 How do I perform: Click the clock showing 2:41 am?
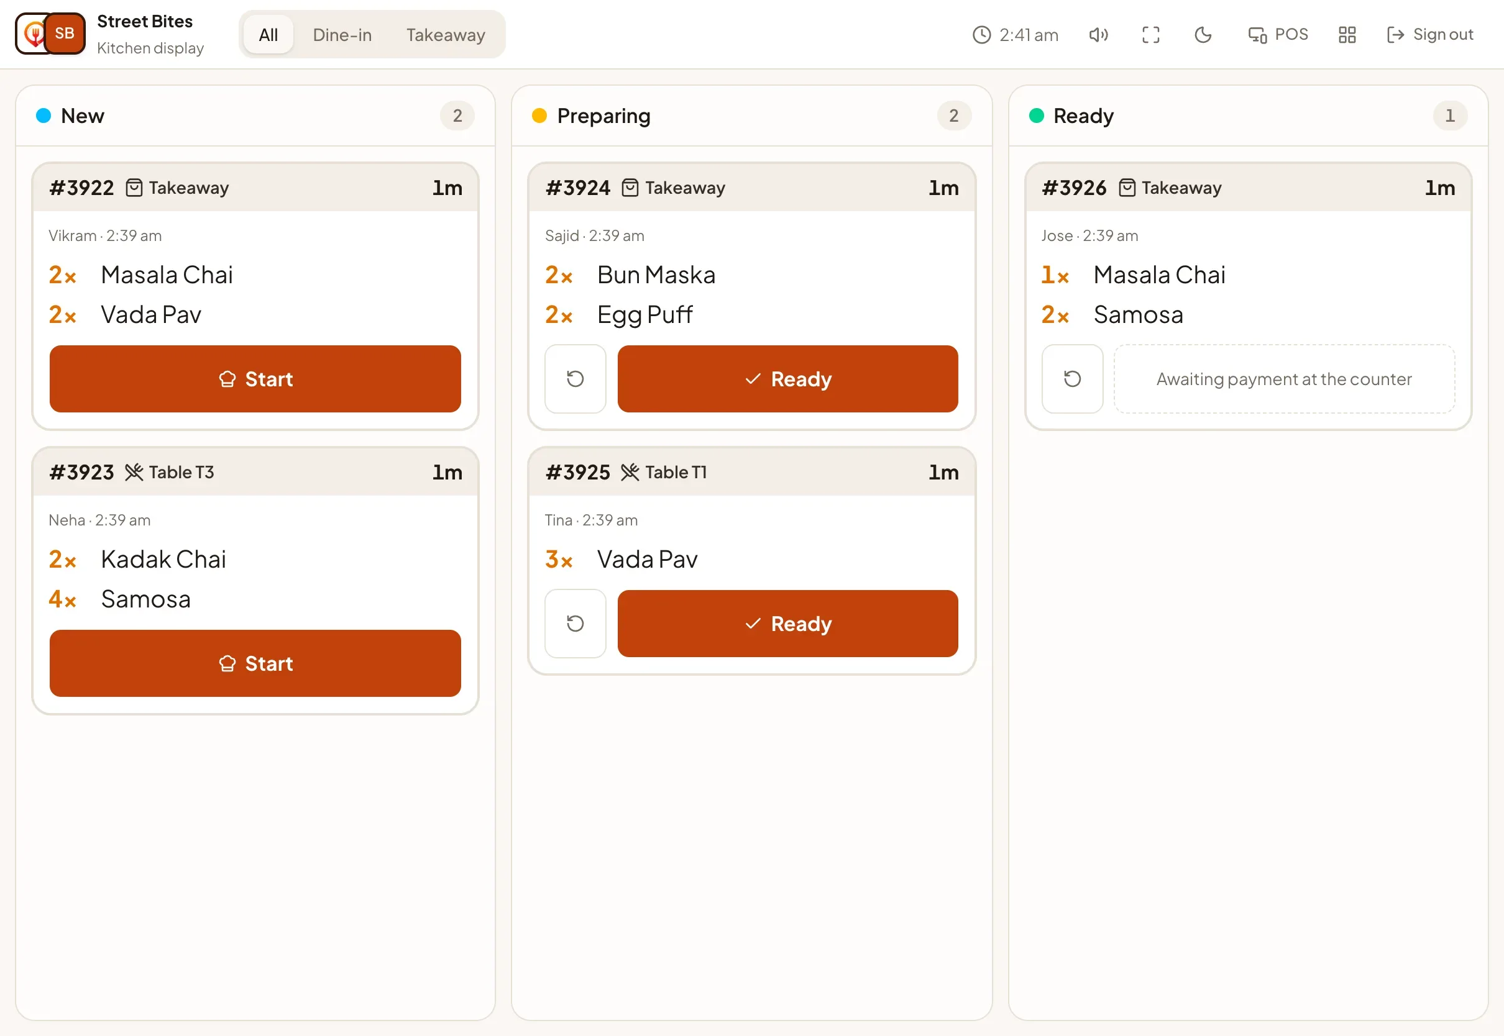coord(1015,34)
